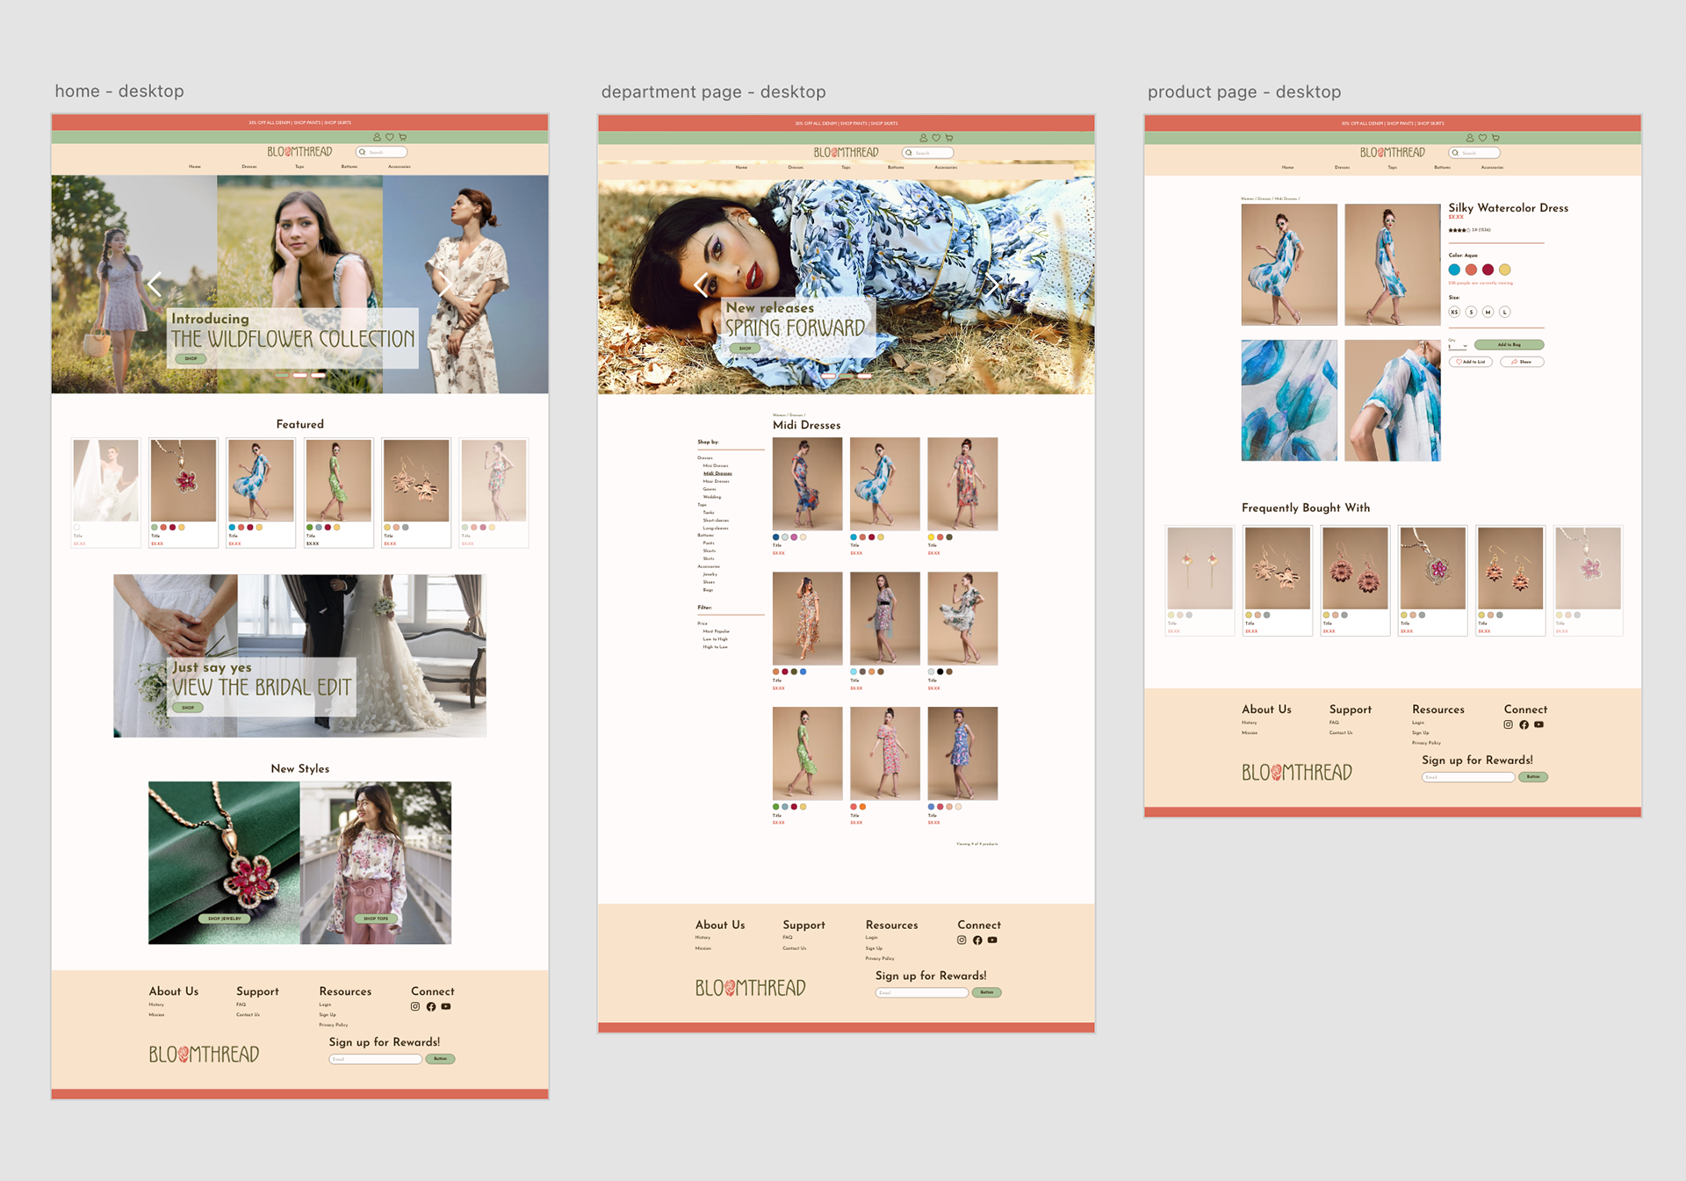The width and height of the screenshot is (1686, 1181).
Task: Click the Instagram icon in product page footer
Action: (x=1508, y=724)
